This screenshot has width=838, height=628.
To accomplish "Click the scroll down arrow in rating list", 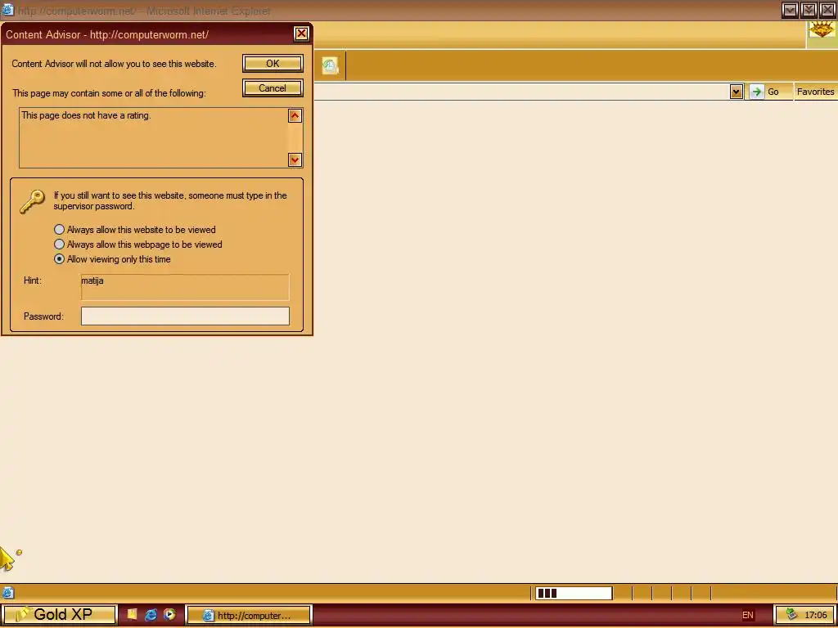I will point(295,159).
